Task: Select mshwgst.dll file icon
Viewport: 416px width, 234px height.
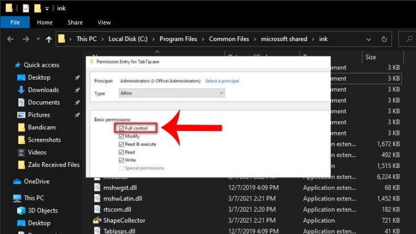Action: [x=97, y=187]
